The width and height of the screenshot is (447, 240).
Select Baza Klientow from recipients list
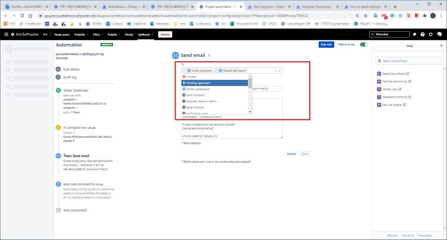[x=215, y=107]
